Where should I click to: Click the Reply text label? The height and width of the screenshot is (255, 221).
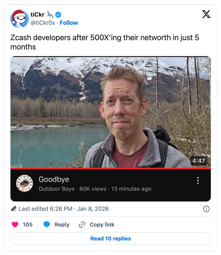coord(62,225)
